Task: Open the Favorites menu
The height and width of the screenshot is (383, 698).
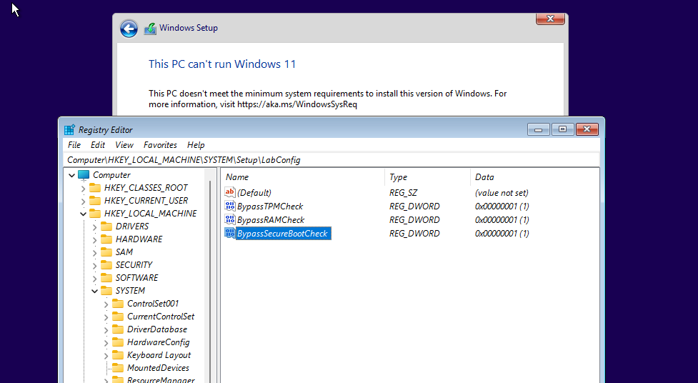Action: (x=160, y=145)
